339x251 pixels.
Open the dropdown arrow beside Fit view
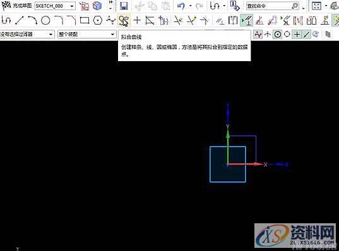point(326,6)
